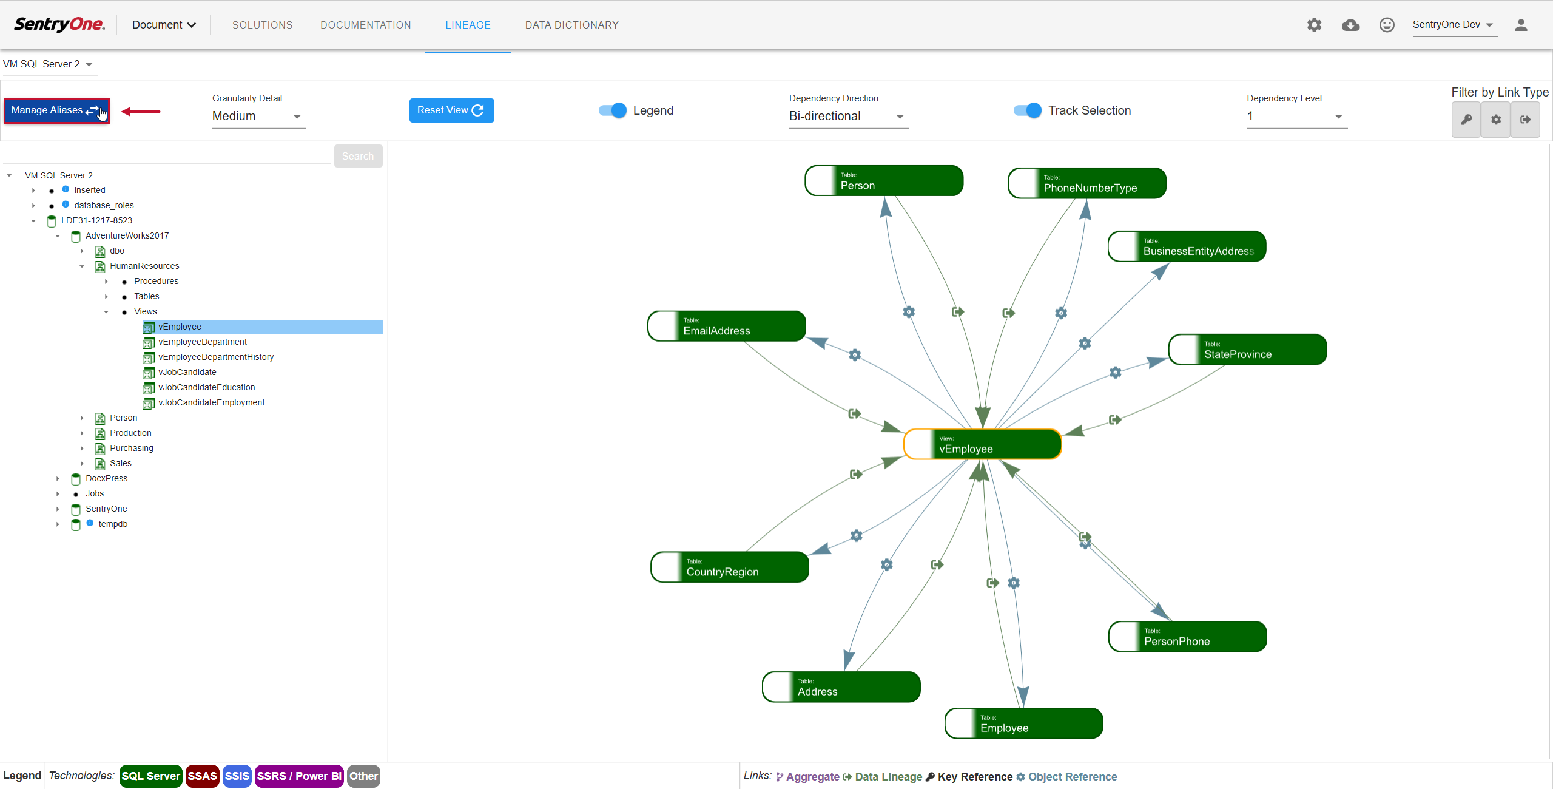Click object reference gear on BusinessEntityAddress link
Image resolution: width=1553 pixels, height=789 pixels.
(1085, 344)
